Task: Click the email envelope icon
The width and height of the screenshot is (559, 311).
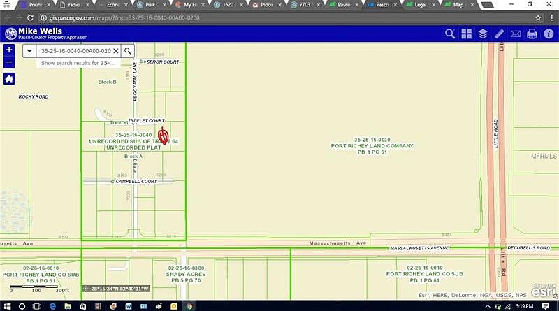Action: [x=516, y=34]
